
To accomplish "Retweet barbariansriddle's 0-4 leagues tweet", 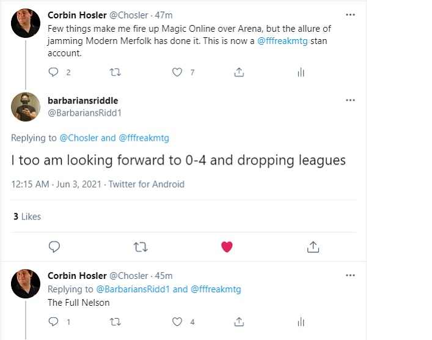I will 140,247.
